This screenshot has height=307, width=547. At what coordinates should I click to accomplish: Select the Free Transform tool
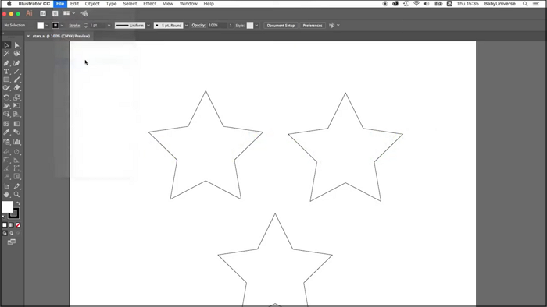point(16,106)
